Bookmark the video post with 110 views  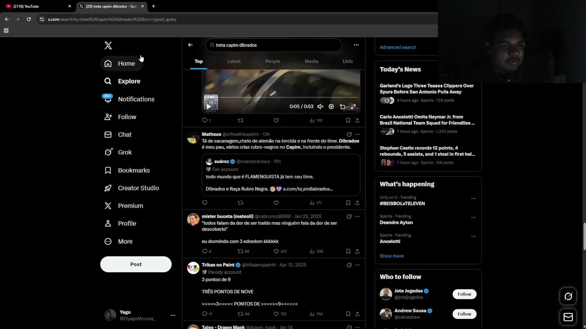pyautogui.click(x=348, y=120)
